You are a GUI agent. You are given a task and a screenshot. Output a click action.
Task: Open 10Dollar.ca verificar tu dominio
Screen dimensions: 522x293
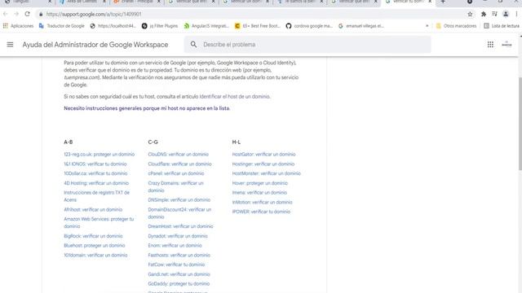95,173
